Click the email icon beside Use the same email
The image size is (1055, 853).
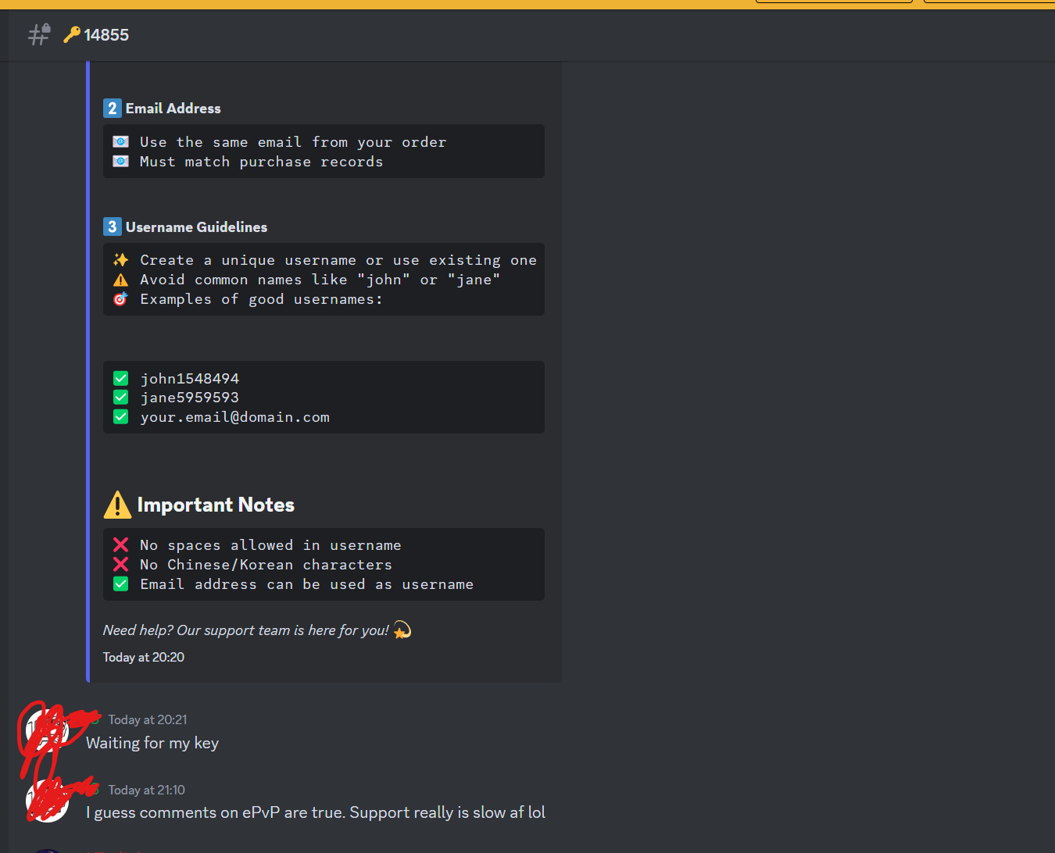tap(120, 141)
